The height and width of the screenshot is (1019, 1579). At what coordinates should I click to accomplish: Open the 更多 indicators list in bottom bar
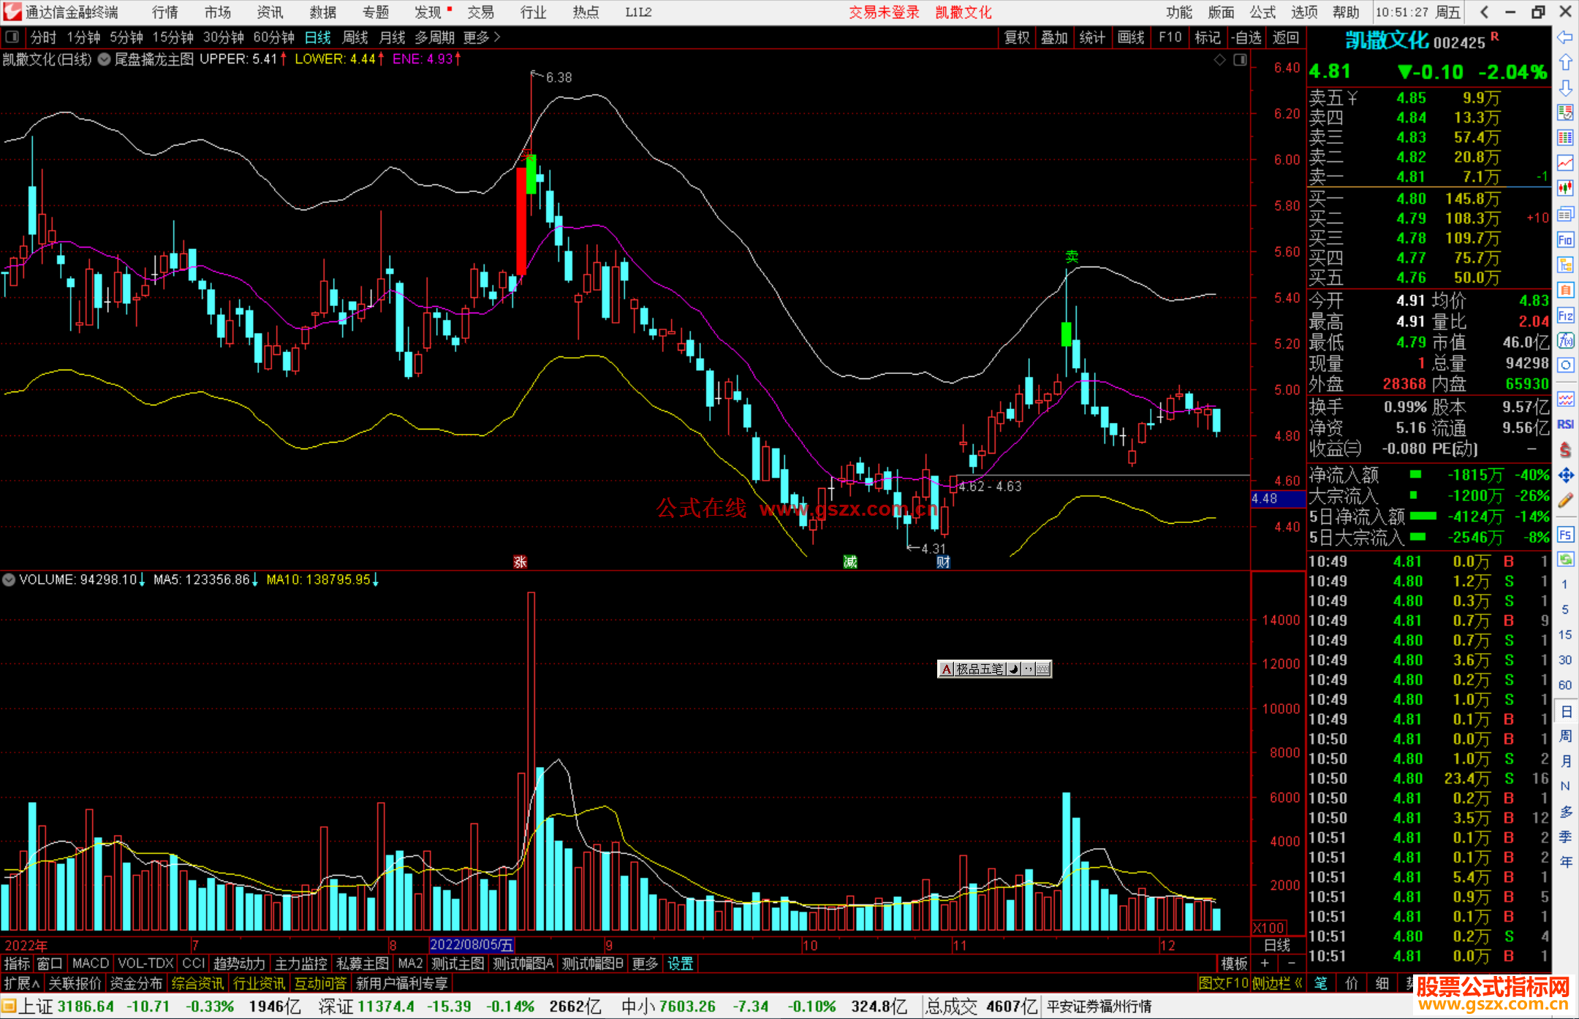point(645,963)
